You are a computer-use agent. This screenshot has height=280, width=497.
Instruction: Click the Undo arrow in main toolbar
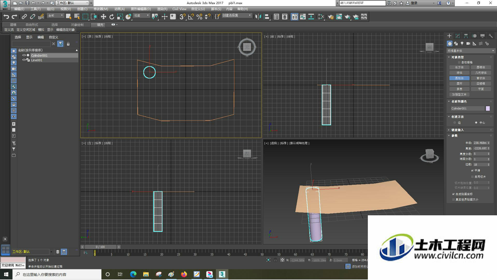pyautogui.click(x=6, y=17)
